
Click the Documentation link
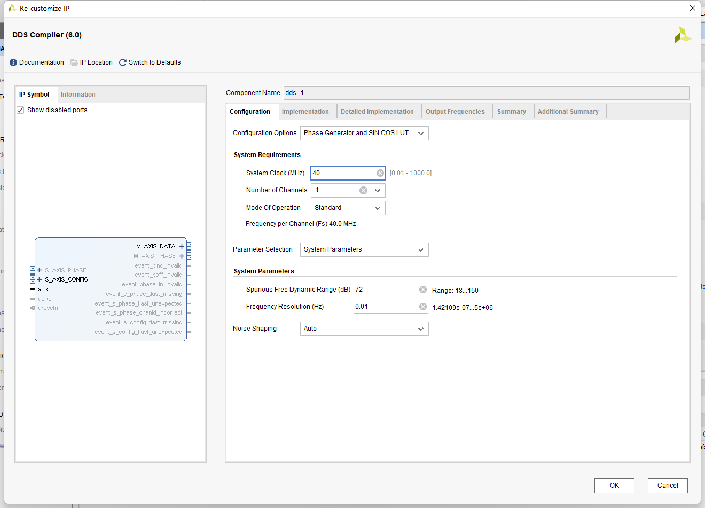point(42,62)
